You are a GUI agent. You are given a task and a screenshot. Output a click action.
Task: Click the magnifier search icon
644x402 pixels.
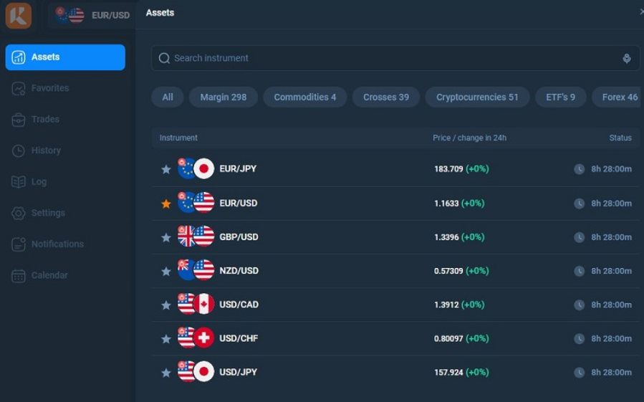164,58
